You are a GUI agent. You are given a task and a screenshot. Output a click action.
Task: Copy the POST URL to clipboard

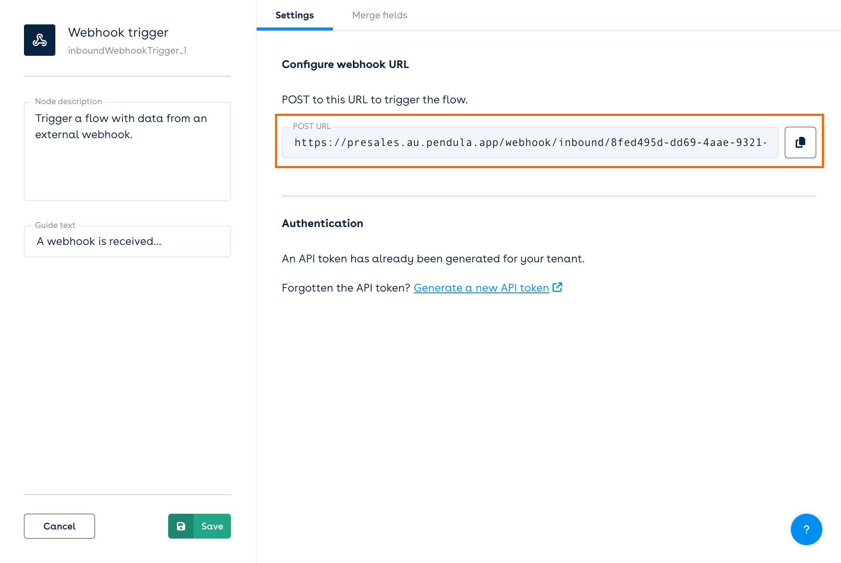800,142
